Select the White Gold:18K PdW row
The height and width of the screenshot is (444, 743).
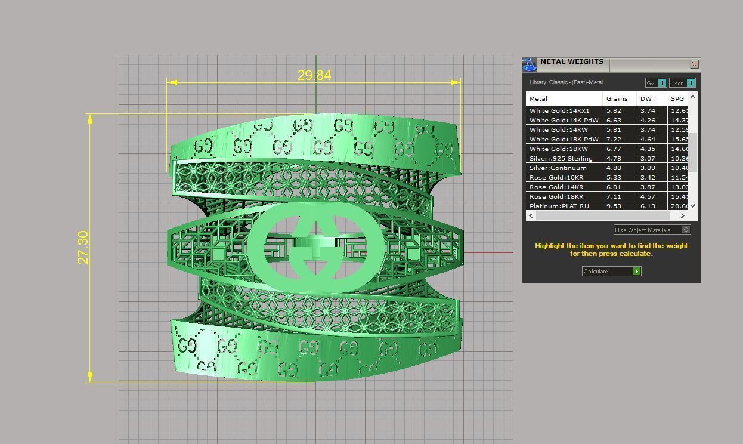[607, 139]
